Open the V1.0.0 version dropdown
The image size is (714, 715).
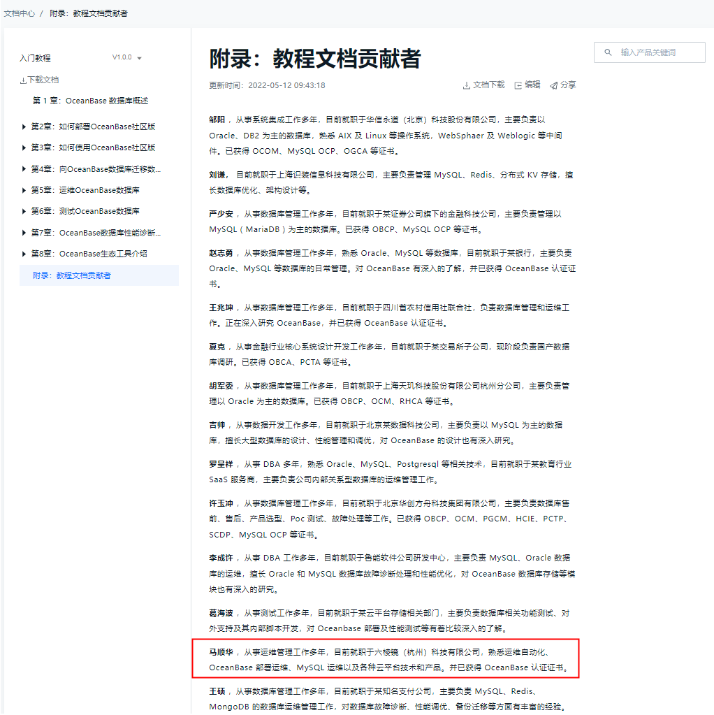point(126,57)
